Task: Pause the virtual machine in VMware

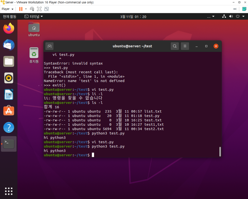Action: pyautogui.click(x=21, y=9)
